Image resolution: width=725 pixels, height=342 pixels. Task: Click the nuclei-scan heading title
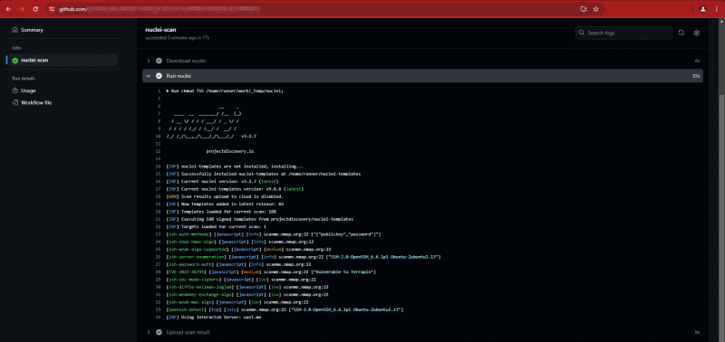pos(160,30)
